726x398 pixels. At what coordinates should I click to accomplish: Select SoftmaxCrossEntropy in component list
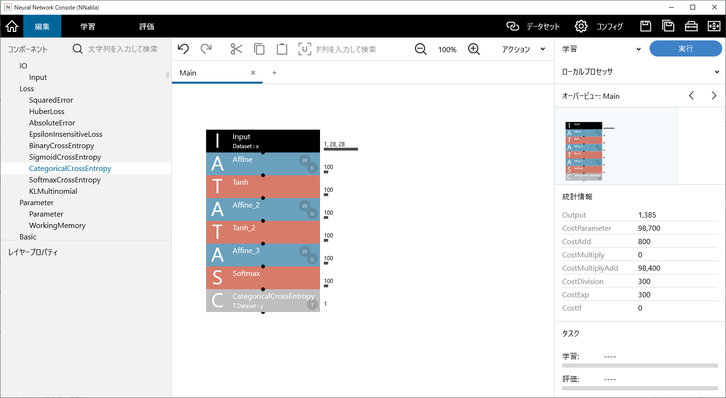[65, 180]
